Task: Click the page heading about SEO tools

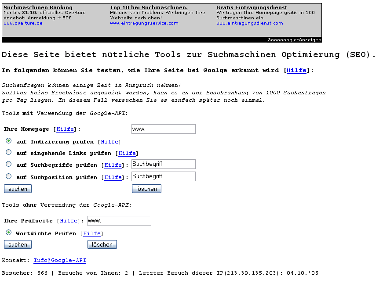Action: (x=189, y=54)
